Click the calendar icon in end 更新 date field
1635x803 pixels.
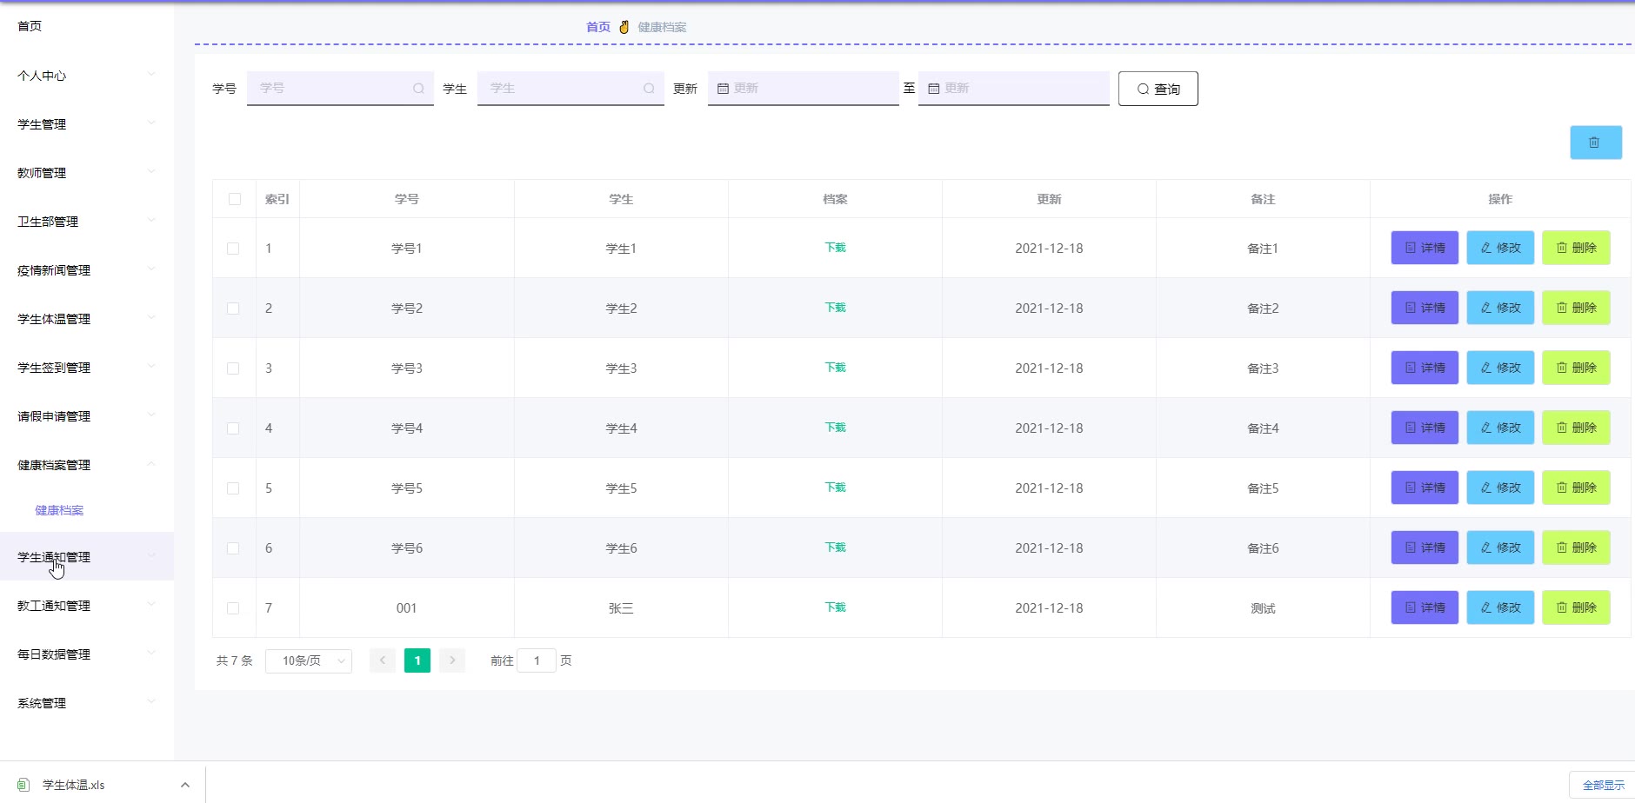pyautogui.click(x=933, y=89)
